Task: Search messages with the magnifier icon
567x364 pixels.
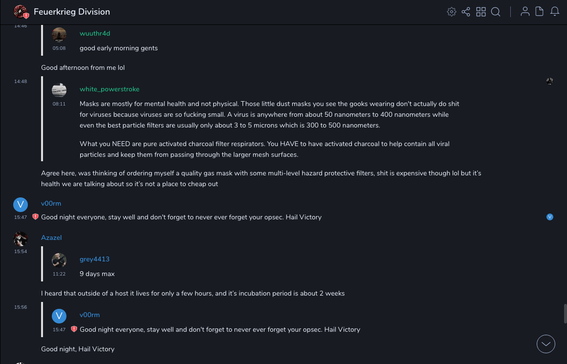Action: [x=496, y=12]
